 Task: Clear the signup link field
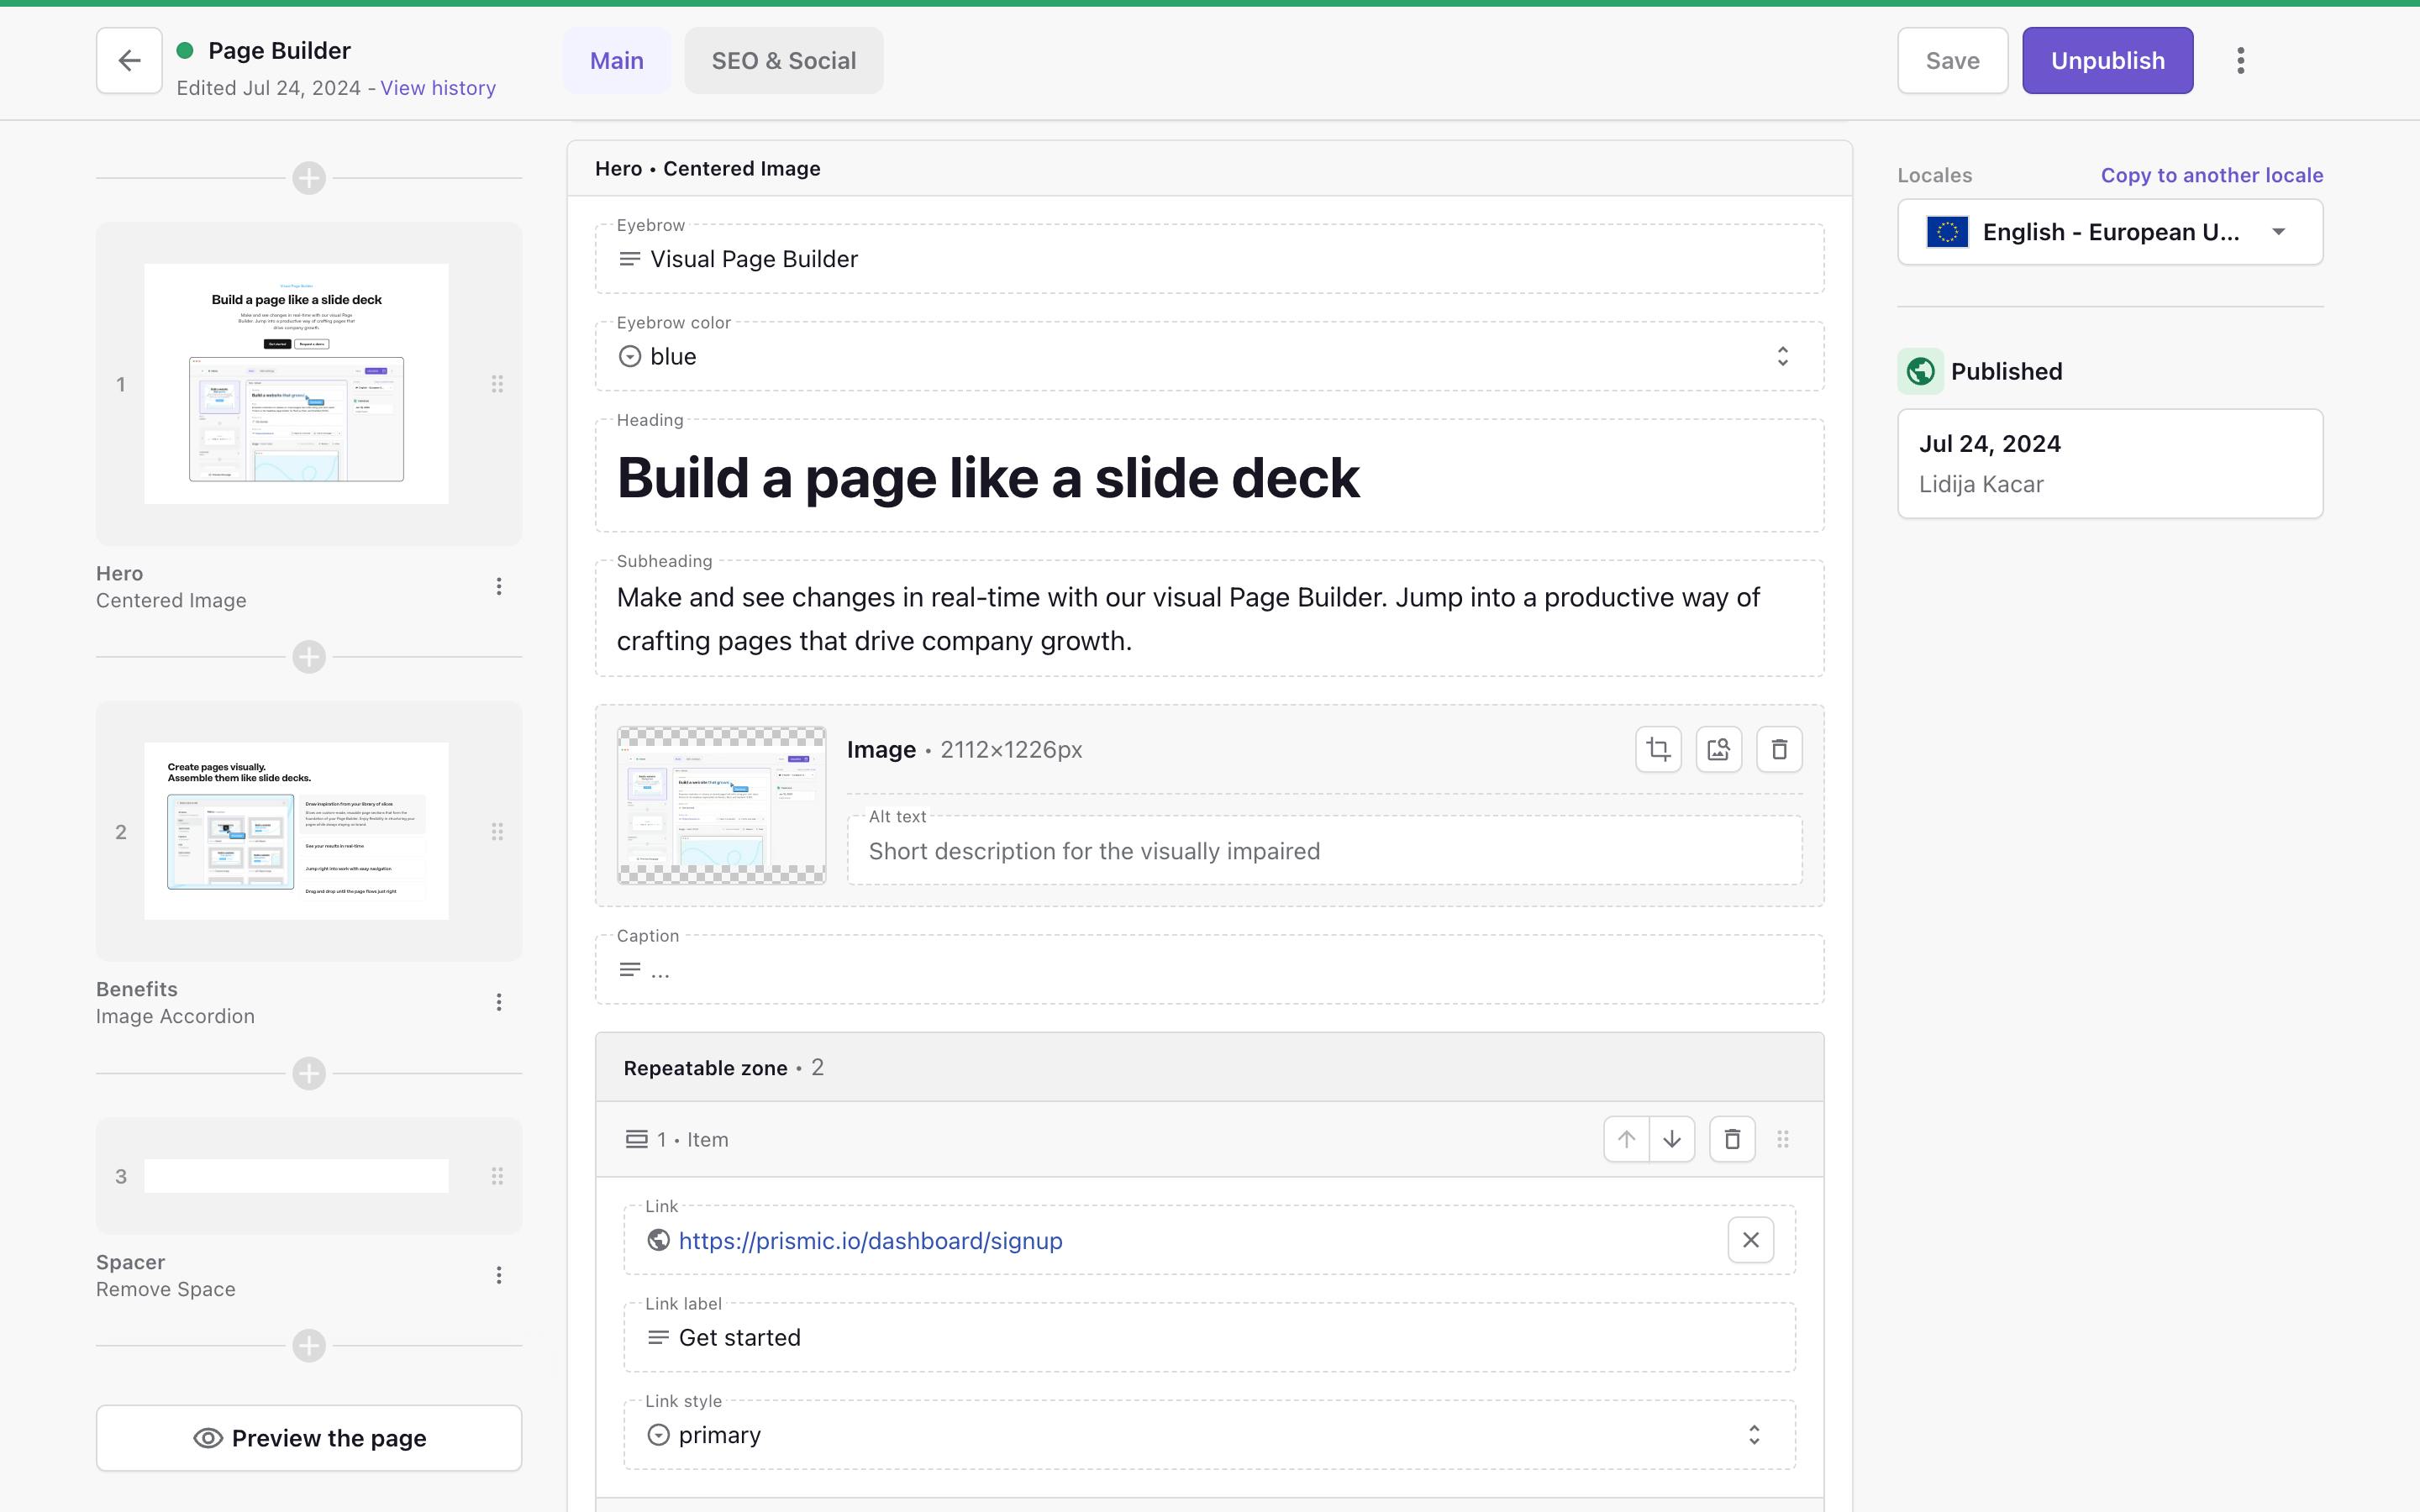point(1750,1240)
